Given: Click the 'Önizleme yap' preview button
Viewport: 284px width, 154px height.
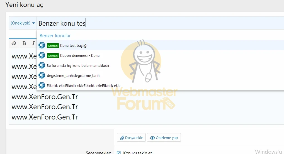Looking at the screenshot, I should point(164,138).
